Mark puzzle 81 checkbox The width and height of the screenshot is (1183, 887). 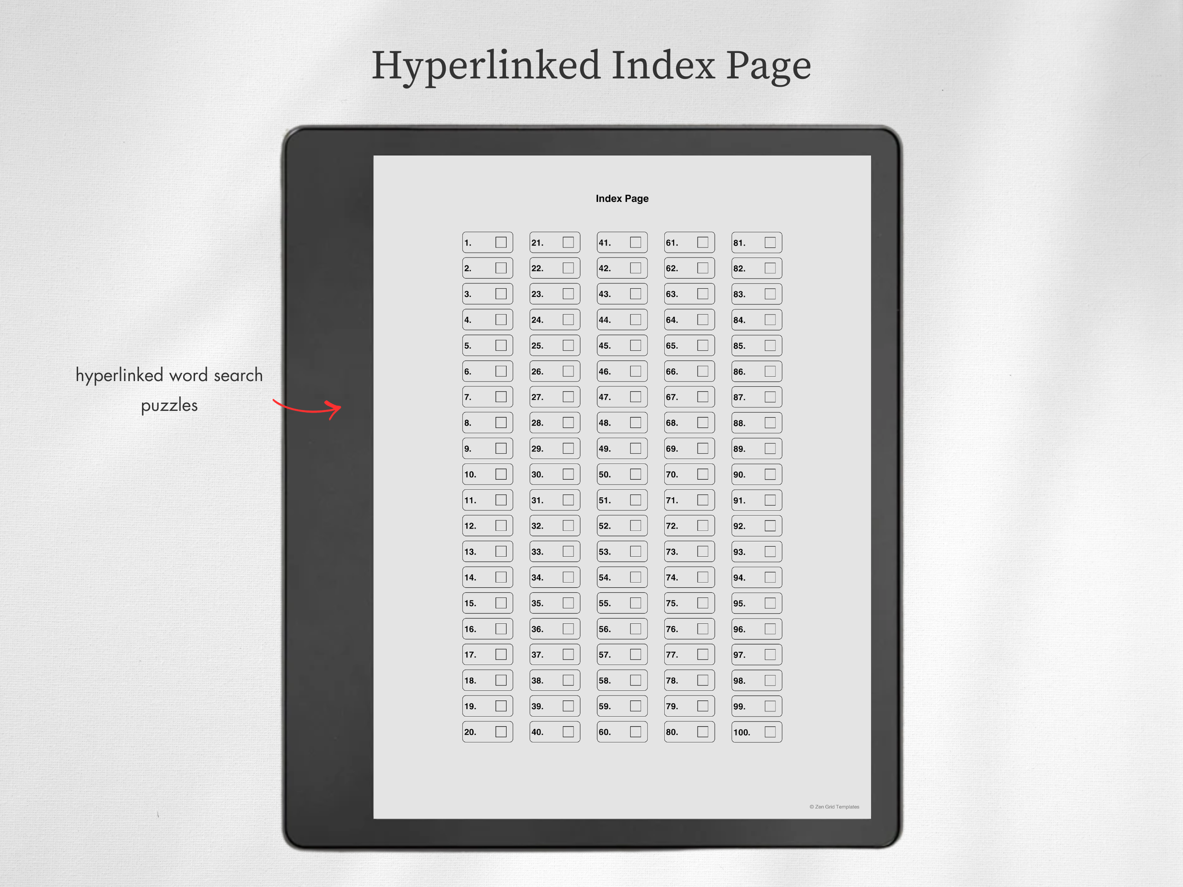click(770, 242)
